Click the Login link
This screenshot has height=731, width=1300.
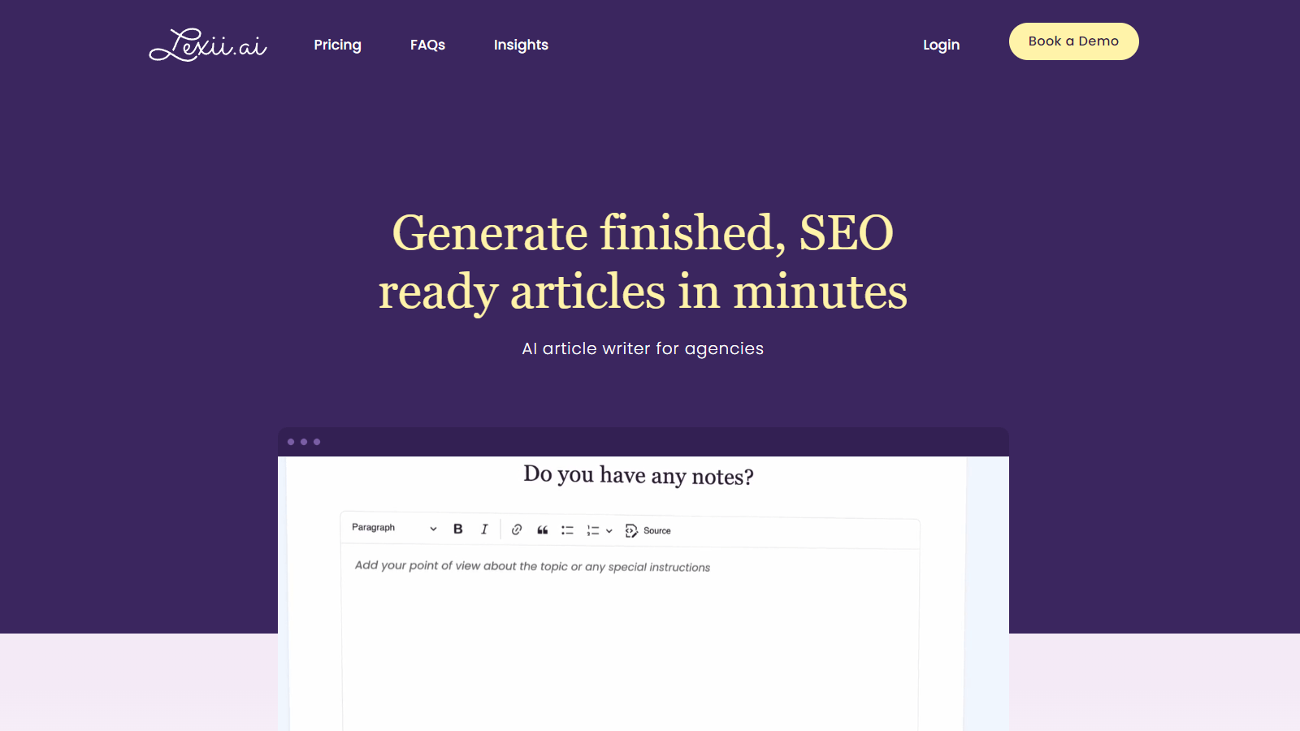941,45
